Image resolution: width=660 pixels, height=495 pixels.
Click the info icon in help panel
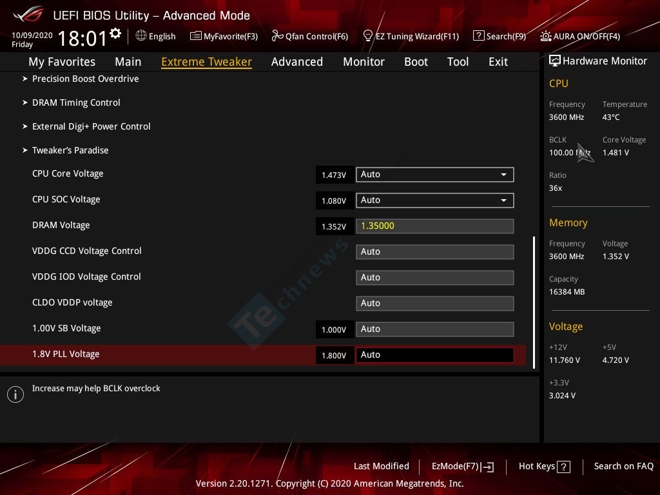click(x=15, y=394)
